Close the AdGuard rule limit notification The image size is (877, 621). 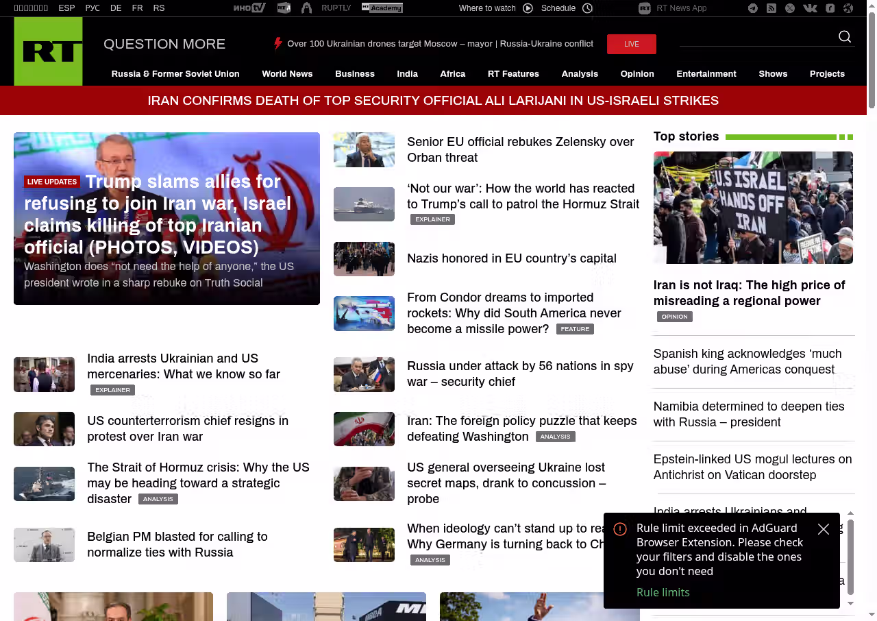(x=824, y=529)
